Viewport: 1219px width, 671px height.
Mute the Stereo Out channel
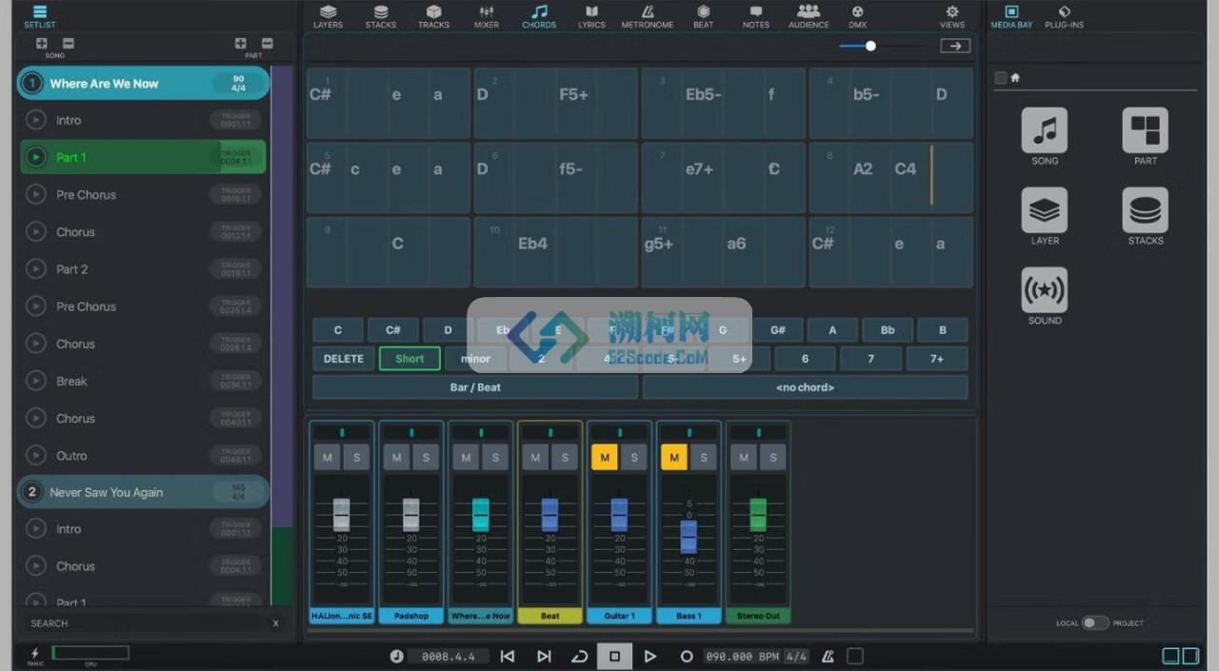click(x=744, y=458)
